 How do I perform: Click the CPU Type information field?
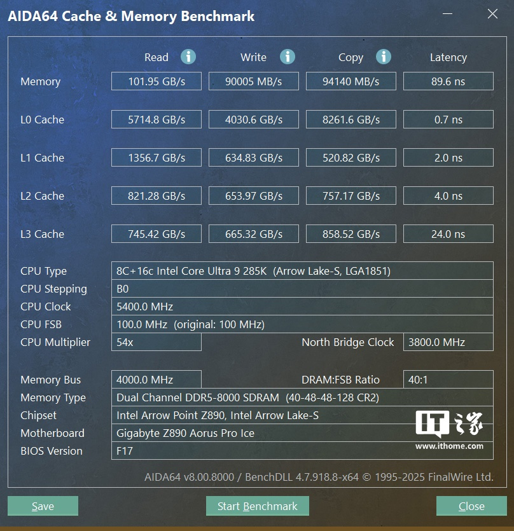coord(302,271)
